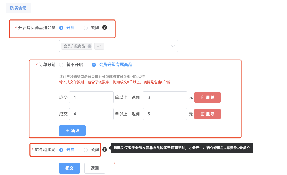Click trash icon in second 删除 button

pyautogui.click(x=203, y=114)
